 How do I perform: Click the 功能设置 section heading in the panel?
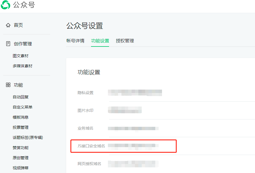coord(89,72)
